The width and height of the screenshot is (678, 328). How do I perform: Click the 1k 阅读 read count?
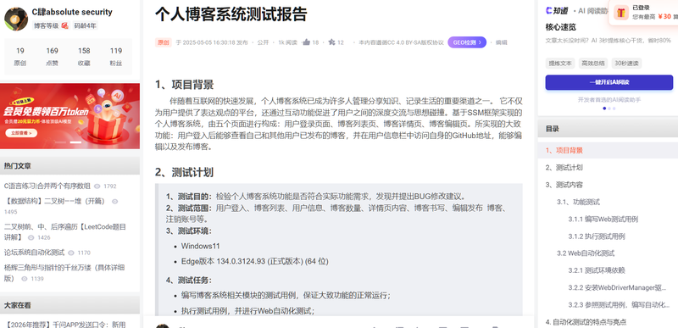[x=287, y=42]
